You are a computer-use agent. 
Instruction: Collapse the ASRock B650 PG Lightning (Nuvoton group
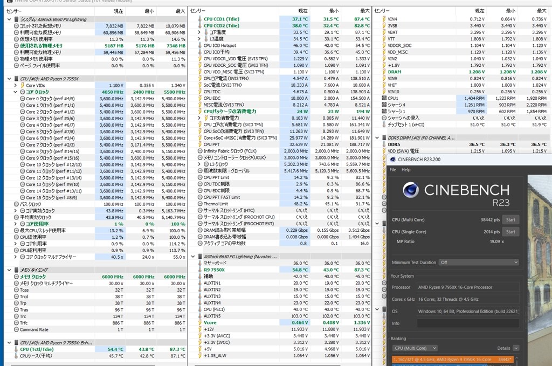click(193, 257)
